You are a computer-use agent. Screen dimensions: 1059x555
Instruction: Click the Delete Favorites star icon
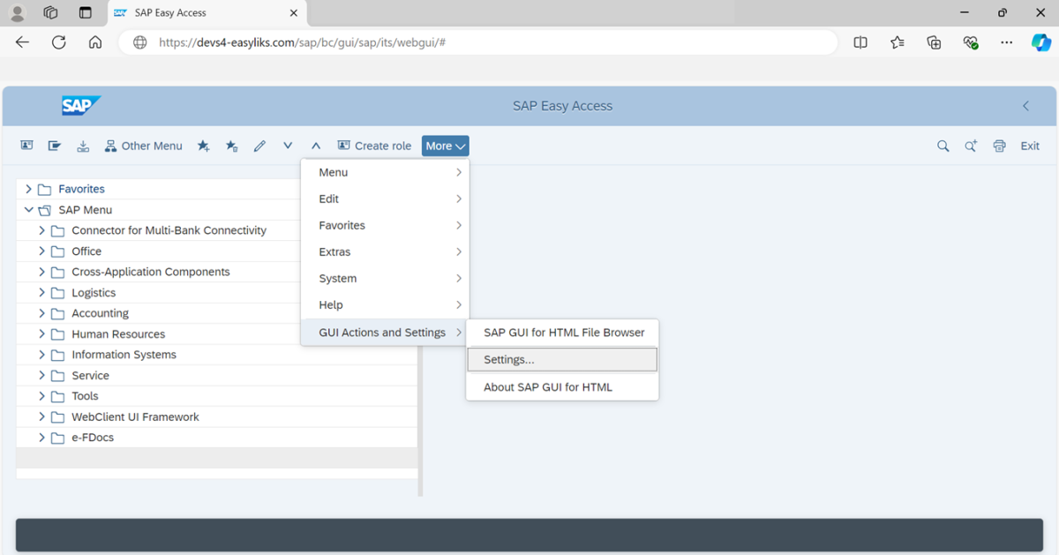pyautogui.click(x=231, y=146)
